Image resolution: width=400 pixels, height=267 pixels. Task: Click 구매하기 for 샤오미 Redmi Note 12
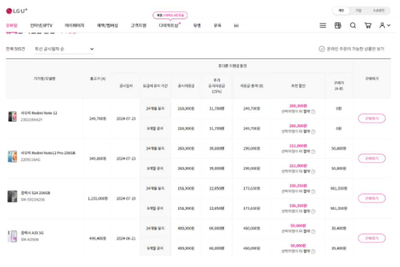pyautogui.click(x=372, y=118)
